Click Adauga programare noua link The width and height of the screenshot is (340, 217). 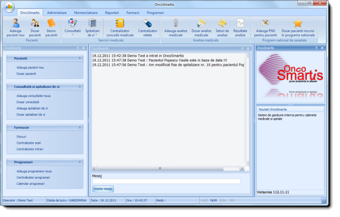34,171
